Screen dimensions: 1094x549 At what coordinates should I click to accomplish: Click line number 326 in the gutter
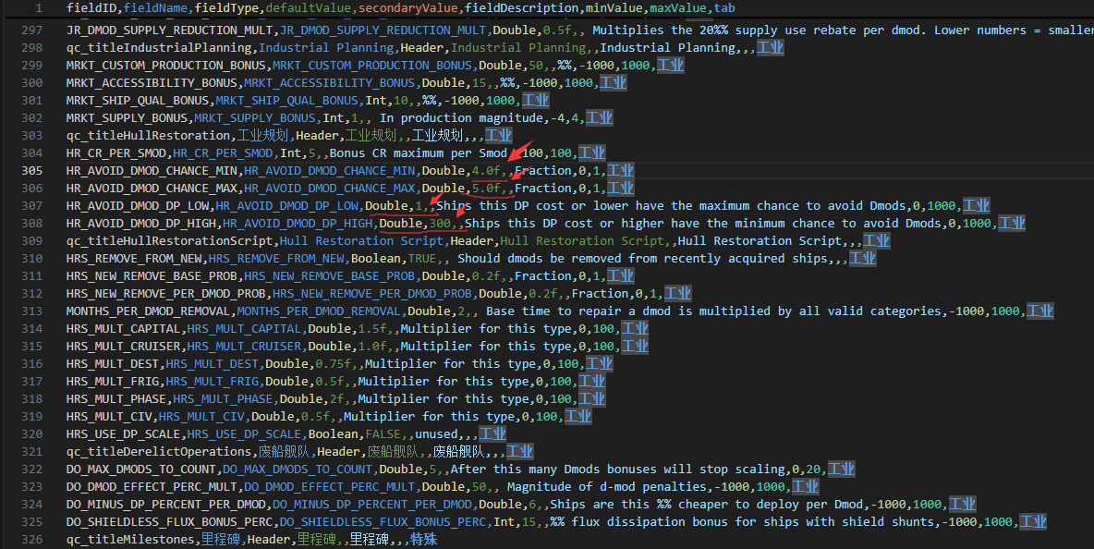[30, 540]
